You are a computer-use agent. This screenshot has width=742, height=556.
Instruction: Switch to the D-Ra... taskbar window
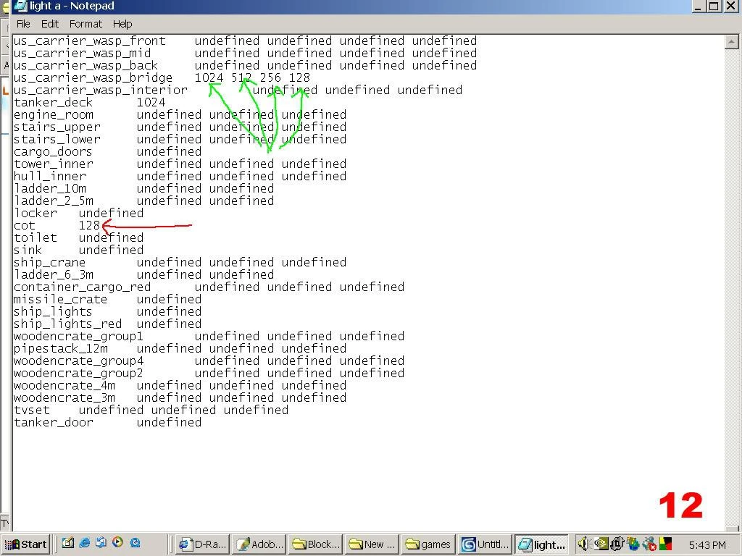pos(203,544)
